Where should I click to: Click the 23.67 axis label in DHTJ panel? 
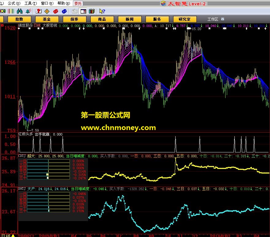[x=9, y=212]
